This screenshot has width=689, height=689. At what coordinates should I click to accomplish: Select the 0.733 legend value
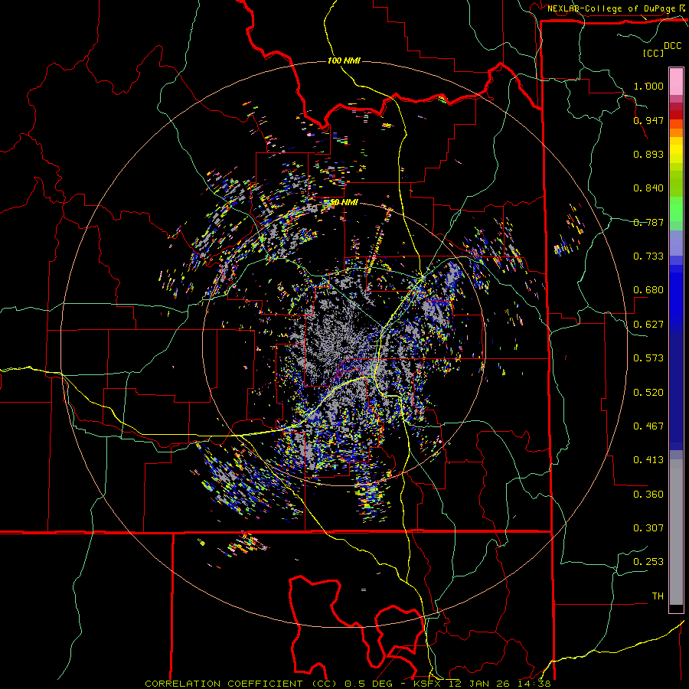click(648, 256)
